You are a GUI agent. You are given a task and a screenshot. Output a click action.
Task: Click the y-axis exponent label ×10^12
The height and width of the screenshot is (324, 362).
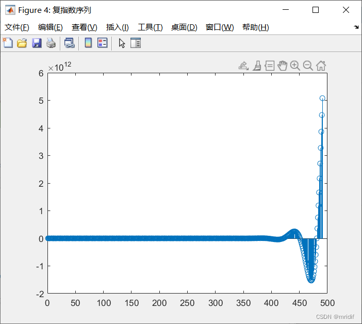[60, 67]
